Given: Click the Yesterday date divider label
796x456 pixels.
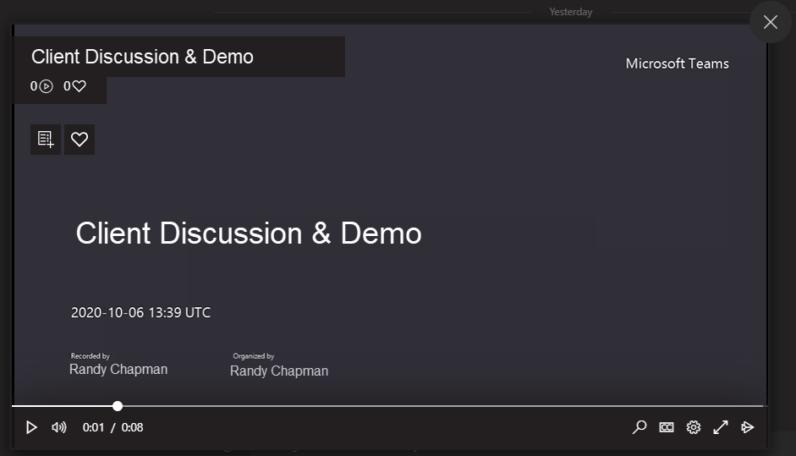Looking at the screenshot, I should [x=571, y=12].
